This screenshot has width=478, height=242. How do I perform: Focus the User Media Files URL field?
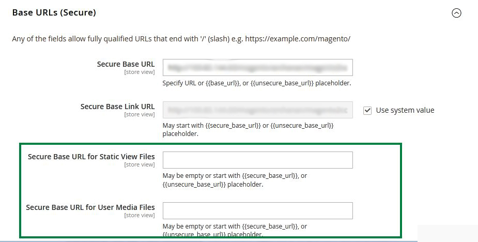click(257, 210)
